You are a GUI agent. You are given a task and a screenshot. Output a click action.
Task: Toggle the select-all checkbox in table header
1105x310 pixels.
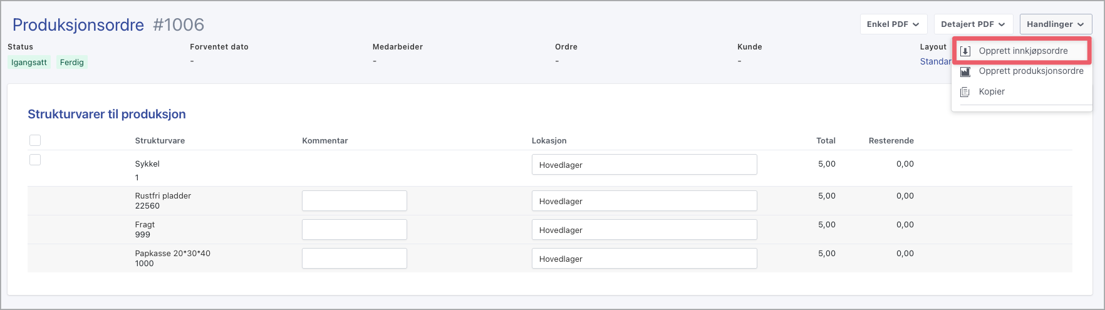click(x=35, y=140)
